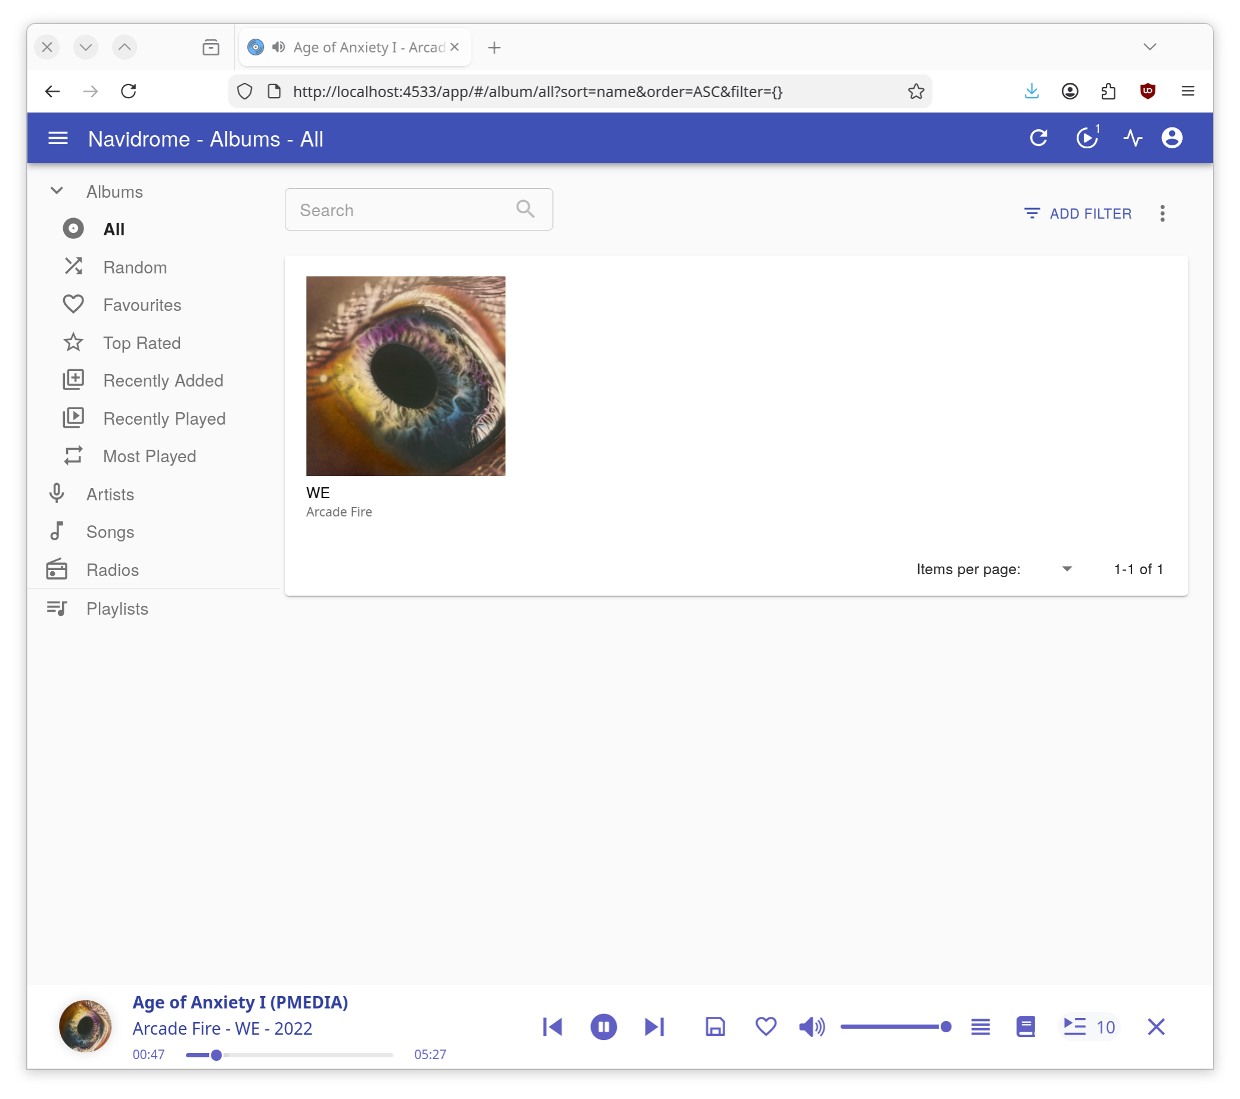Toggle favourite heart for current song
The height and width of the screenshot is (1099, 1240).
pos(766,1027)
